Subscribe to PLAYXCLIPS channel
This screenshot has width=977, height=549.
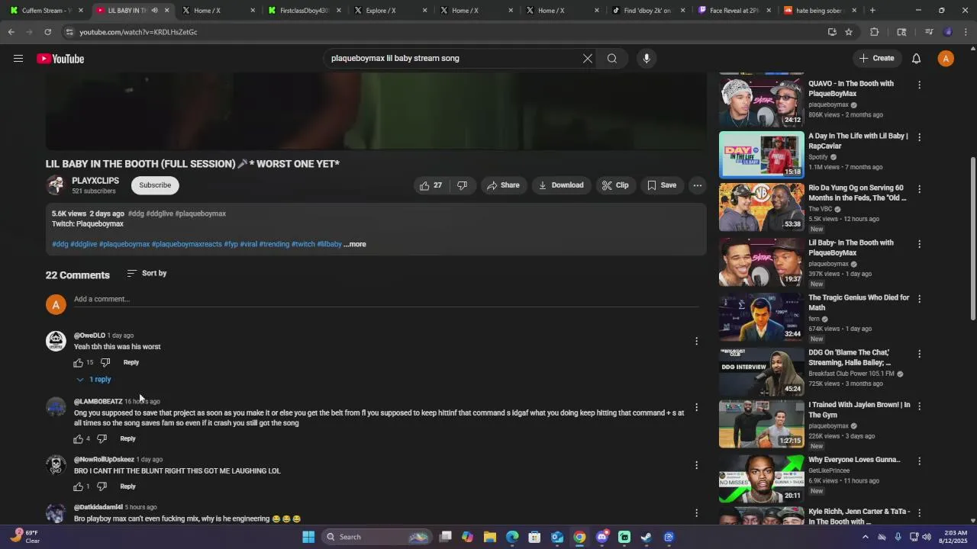tap(155, 185)
